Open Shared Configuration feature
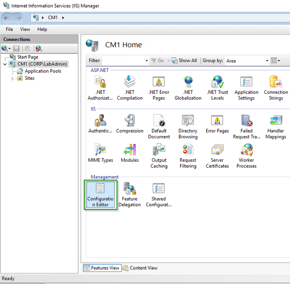 (x=159, y=195)
